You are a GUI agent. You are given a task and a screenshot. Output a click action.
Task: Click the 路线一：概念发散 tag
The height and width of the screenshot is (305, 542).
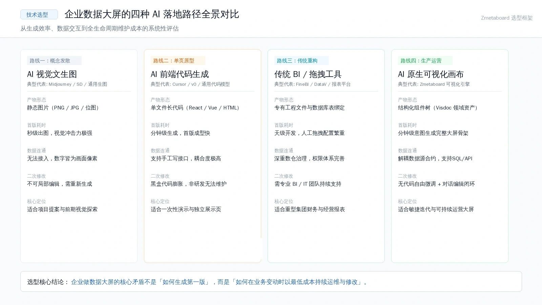[x=54, y=61]
